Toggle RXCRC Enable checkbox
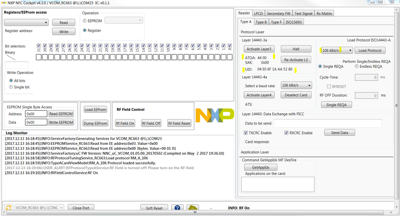The width and height of the screenshot is (400, 216). (x=286, y=133)
